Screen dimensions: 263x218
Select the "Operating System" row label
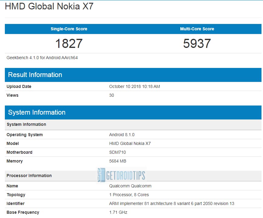click(25, 135)
